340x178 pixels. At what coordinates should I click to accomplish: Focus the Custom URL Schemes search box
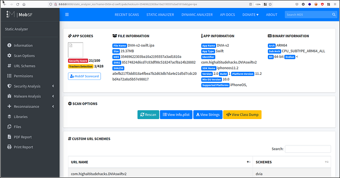[308, 149]
